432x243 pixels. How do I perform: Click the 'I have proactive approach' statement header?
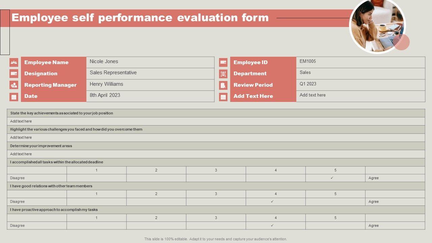point(216,210)
